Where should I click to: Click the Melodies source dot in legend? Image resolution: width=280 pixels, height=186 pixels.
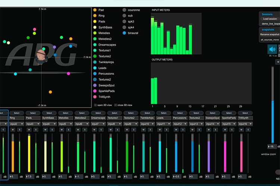coord(95,33)
